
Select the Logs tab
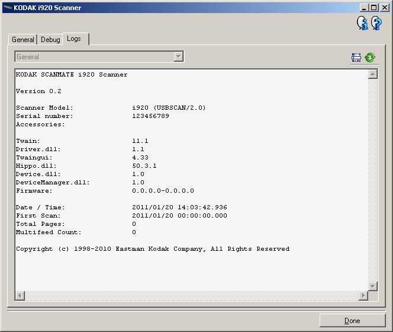coord(75,39)
